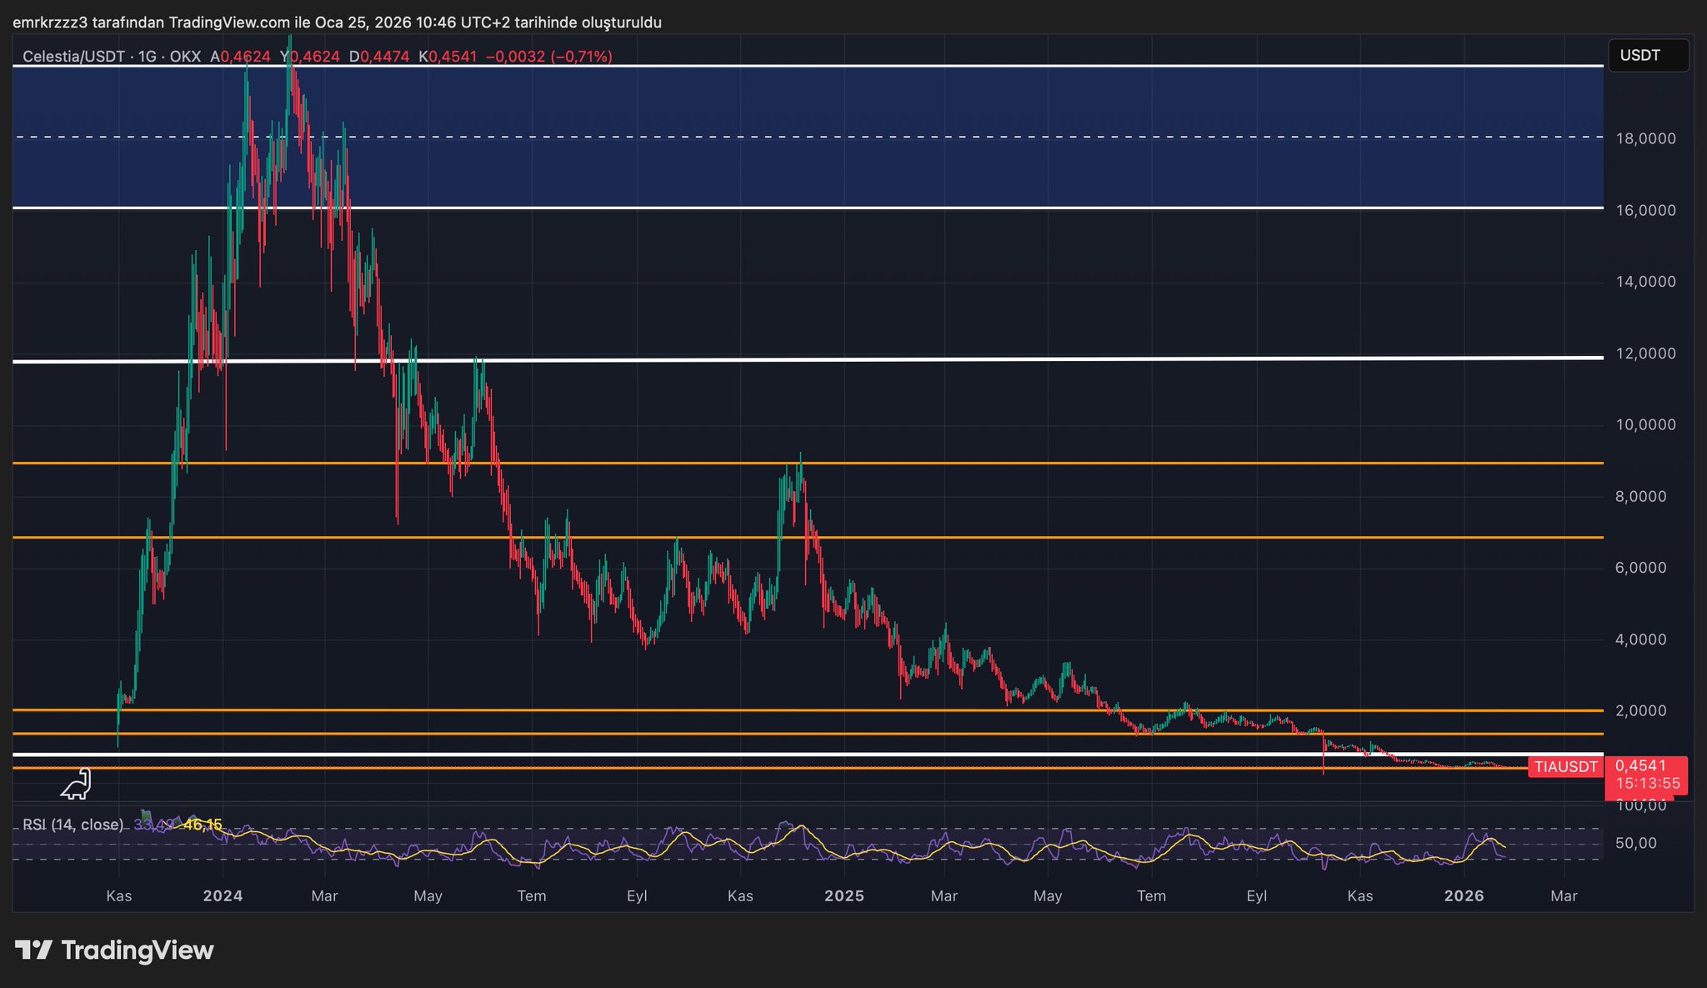Click the dinosaur icon on chart

[x=77, y=785]
